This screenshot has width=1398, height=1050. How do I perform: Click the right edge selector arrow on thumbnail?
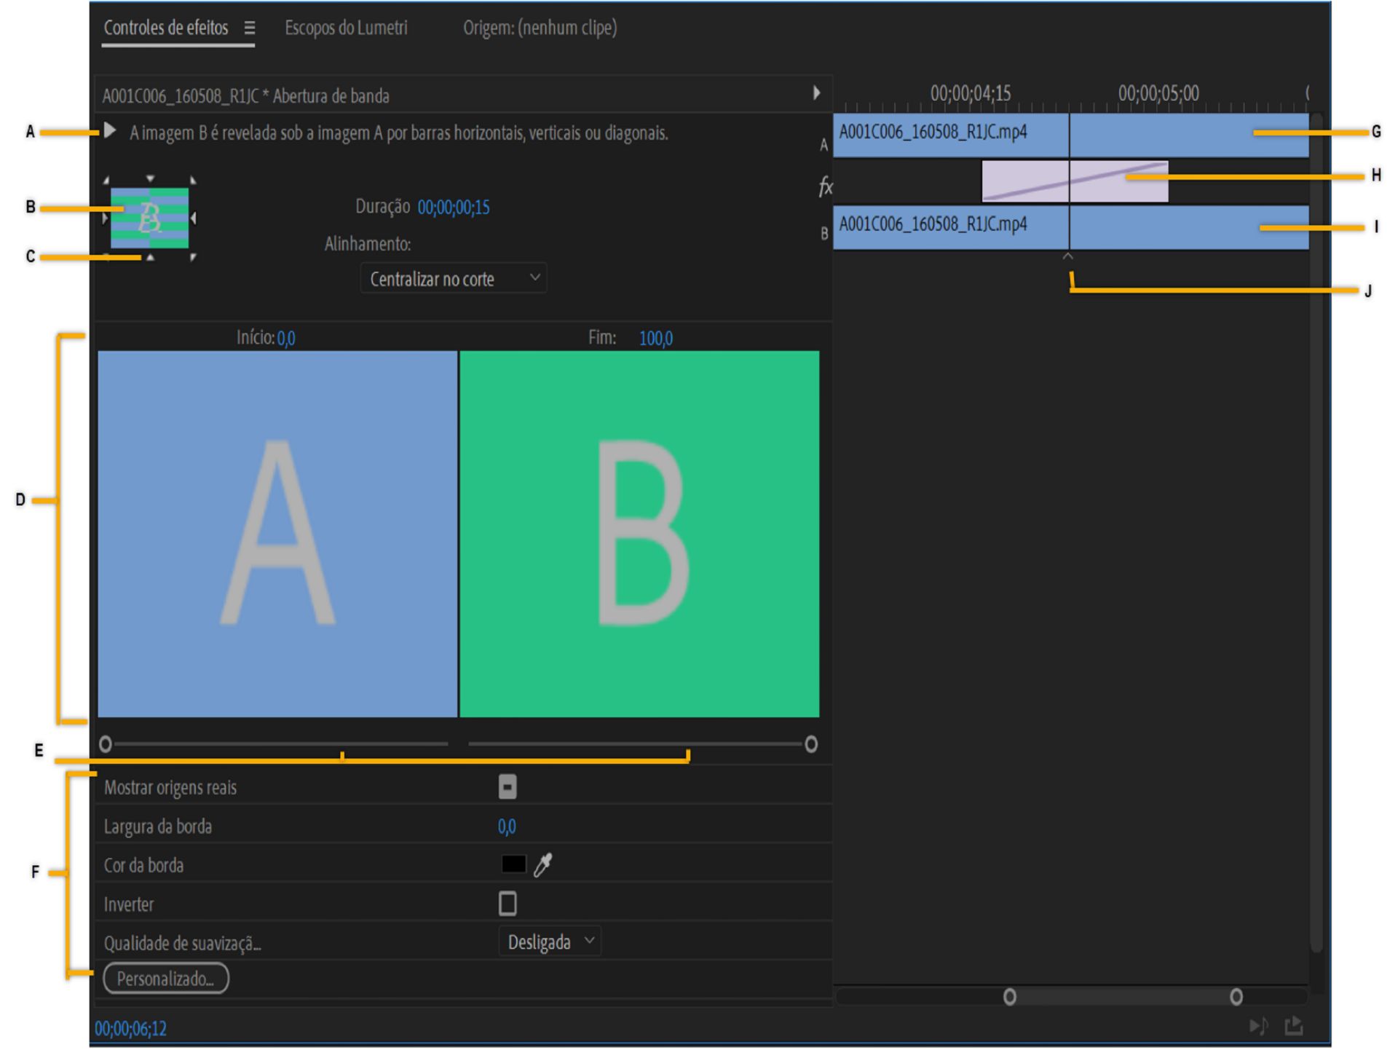194,218
